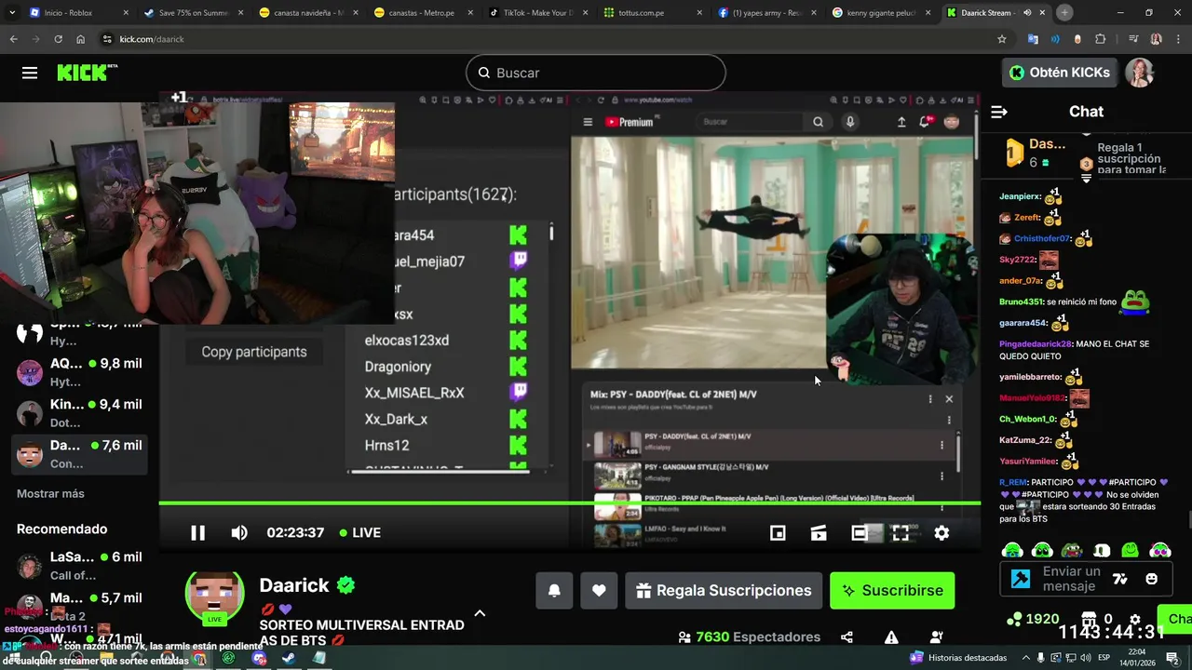Open the chat shop store icon
The height and width of the screenshot is (670, 1192).
point(1090,619)
